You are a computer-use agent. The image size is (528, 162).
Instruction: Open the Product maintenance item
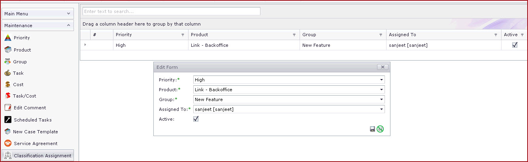point(22,50)
